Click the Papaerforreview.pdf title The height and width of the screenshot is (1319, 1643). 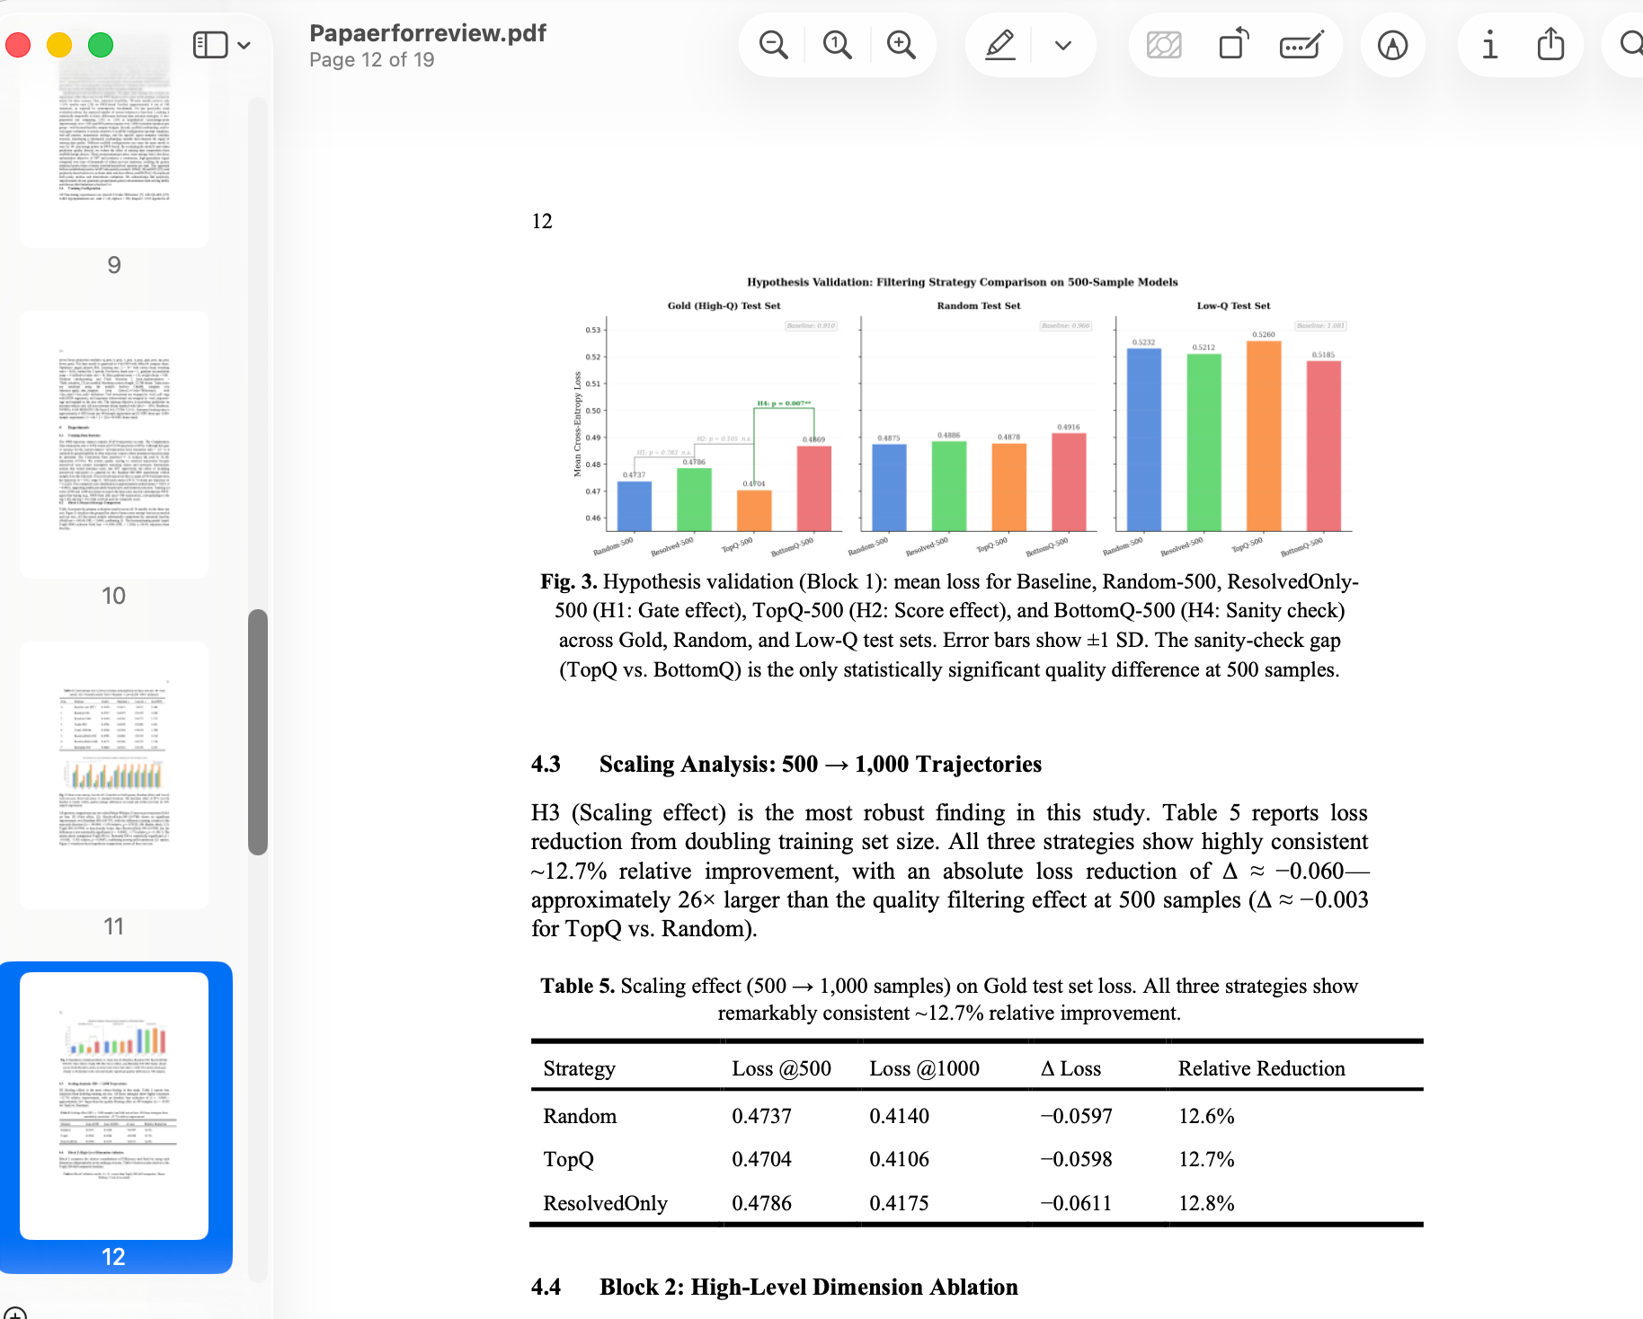point(427,33)
